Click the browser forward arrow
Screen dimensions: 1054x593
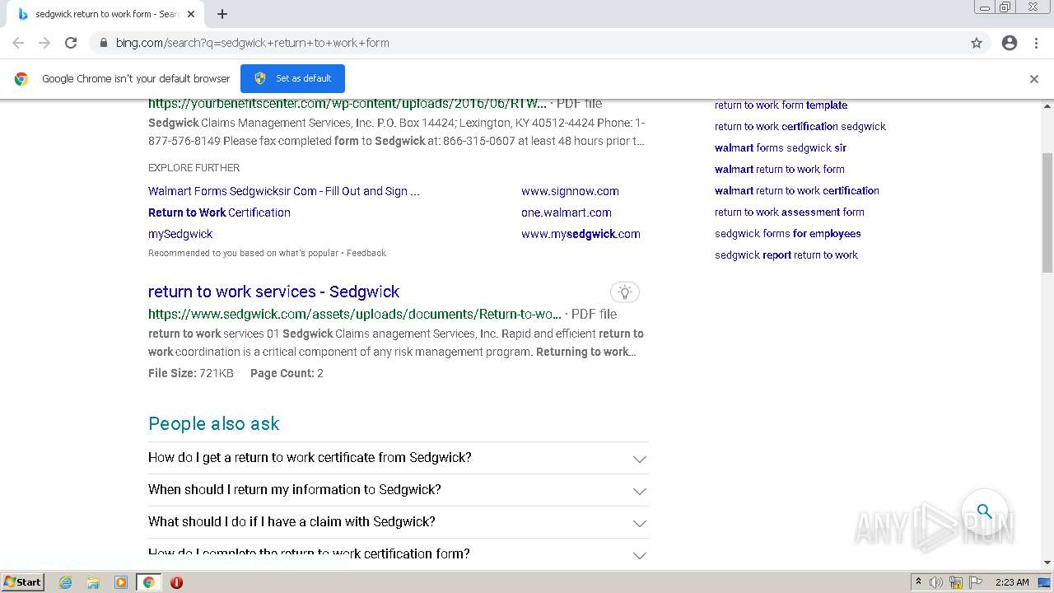coord(44,43)
